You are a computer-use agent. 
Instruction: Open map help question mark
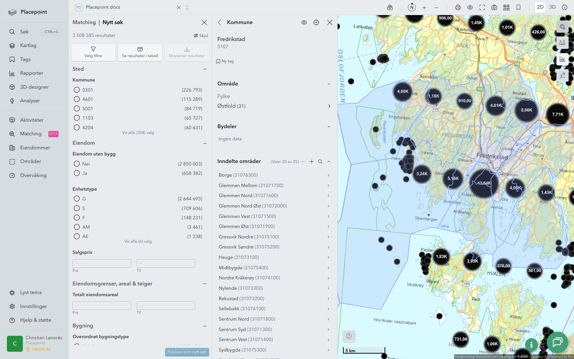click(x=349, y=336)
